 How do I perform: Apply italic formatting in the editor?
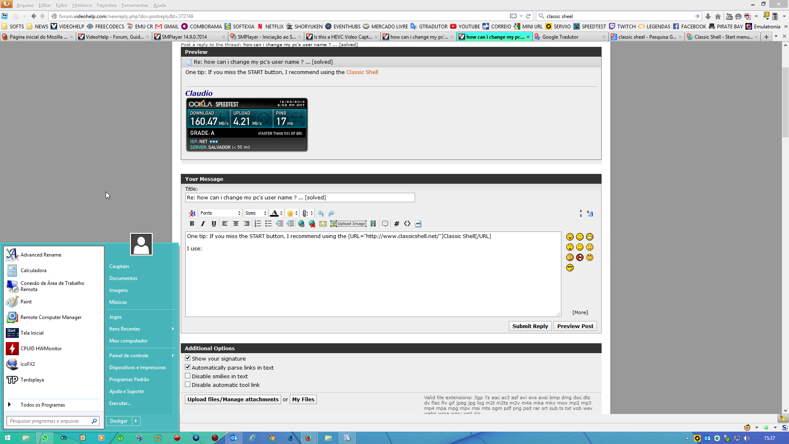(x=203, y=224)
